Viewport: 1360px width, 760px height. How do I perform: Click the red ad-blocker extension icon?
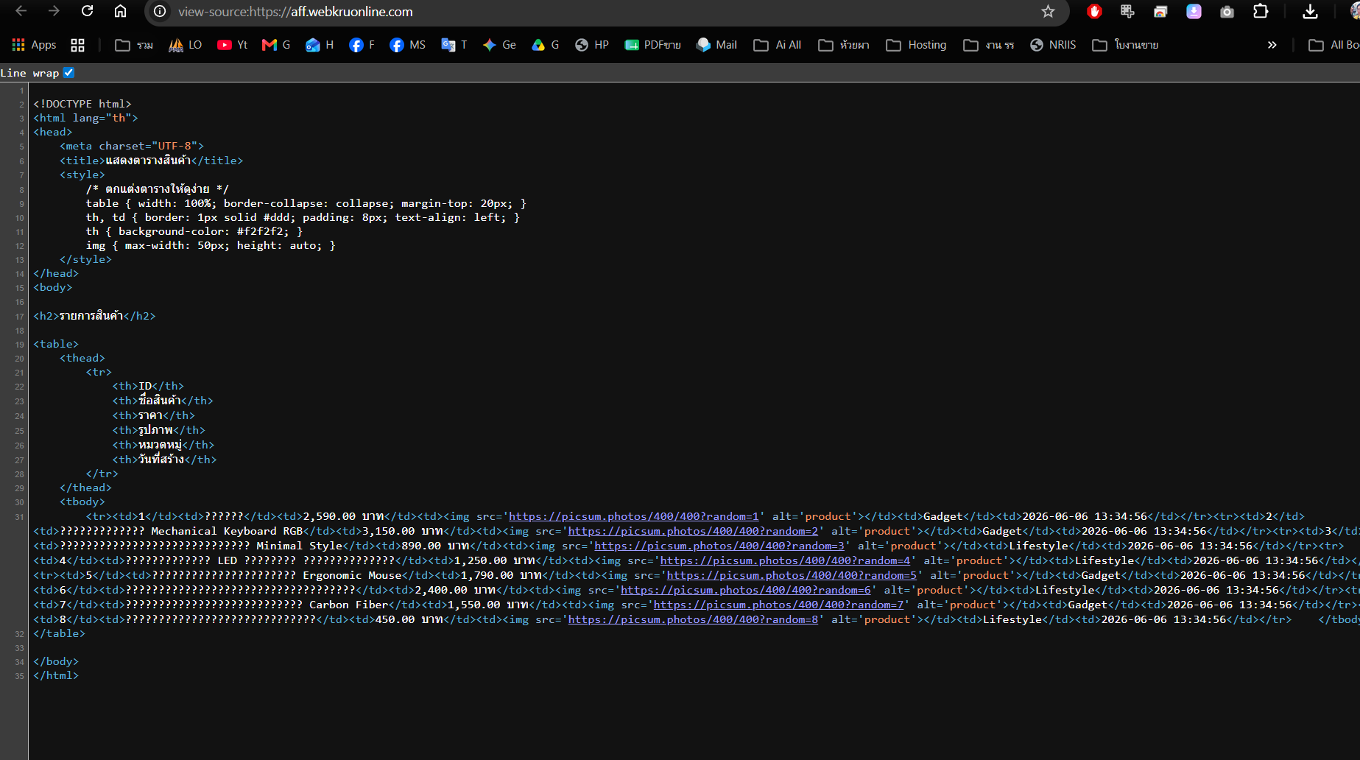pyautogui.click(x=1094, y=11)
